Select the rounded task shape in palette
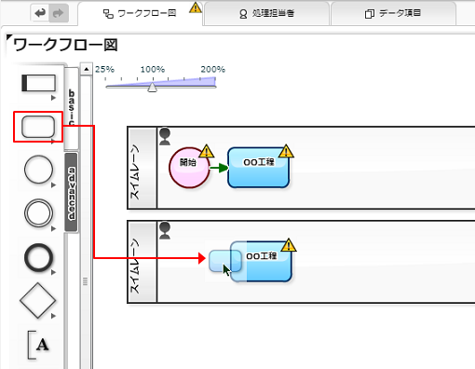This screenshot has width=475, height=369. click(38, 127)
